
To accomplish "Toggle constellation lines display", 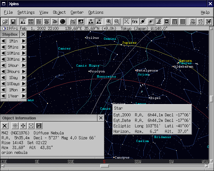I will [127, 22].
